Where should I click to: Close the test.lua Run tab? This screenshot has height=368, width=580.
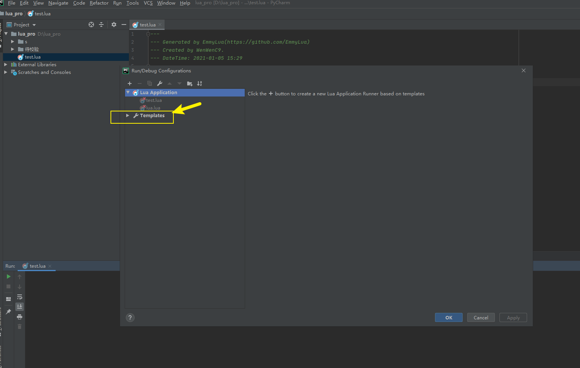click(x=50, y=266)
